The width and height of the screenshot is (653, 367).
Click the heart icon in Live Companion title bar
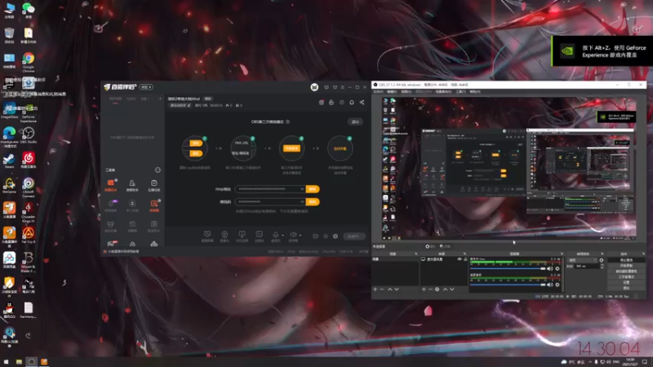(326, 87)
